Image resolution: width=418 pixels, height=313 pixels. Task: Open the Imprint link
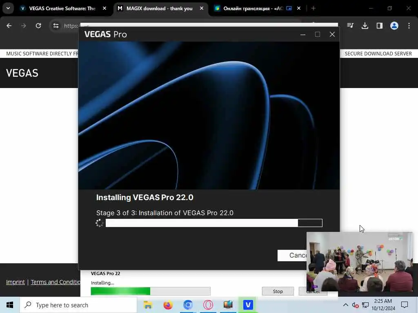click(16, 282)
